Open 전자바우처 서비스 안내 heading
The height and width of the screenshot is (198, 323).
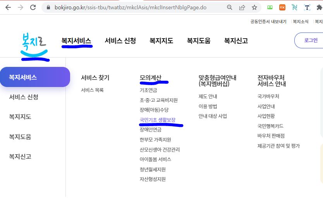tap(271, 80)
